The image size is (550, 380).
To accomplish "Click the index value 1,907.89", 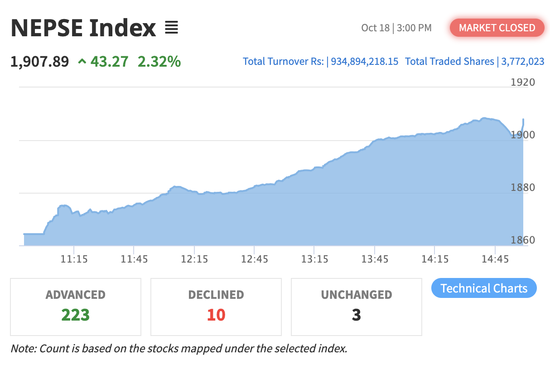I will [x=40, y=61].
